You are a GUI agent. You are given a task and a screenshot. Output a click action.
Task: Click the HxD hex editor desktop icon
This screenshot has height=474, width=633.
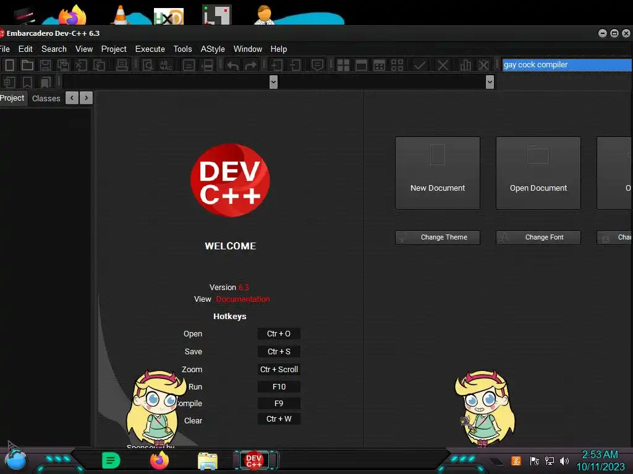click(169, 17)
